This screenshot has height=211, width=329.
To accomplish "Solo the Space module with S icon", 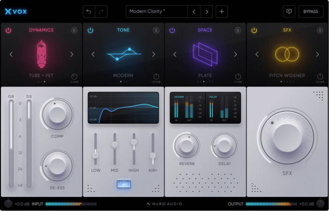I will [x=238, y=30].
